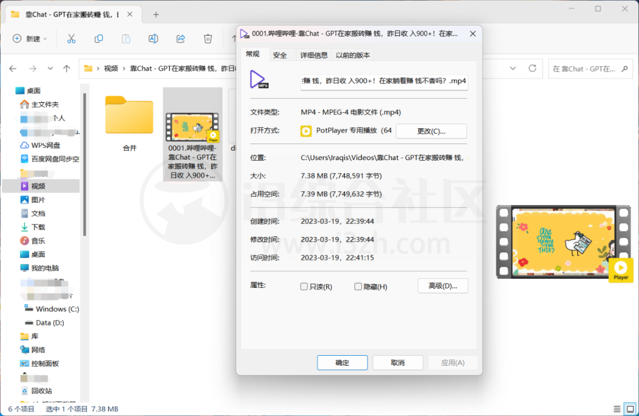This screenshot has width=639, height=416.
Task: Click 高级(D)... attributes button
Action: 443,286
